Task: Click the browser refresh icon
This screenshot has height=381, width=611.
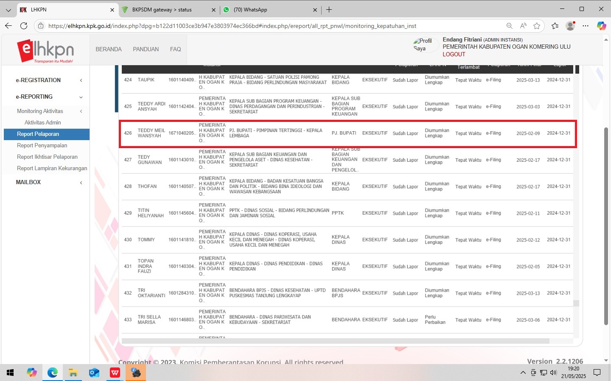Action: click(24, 26)
